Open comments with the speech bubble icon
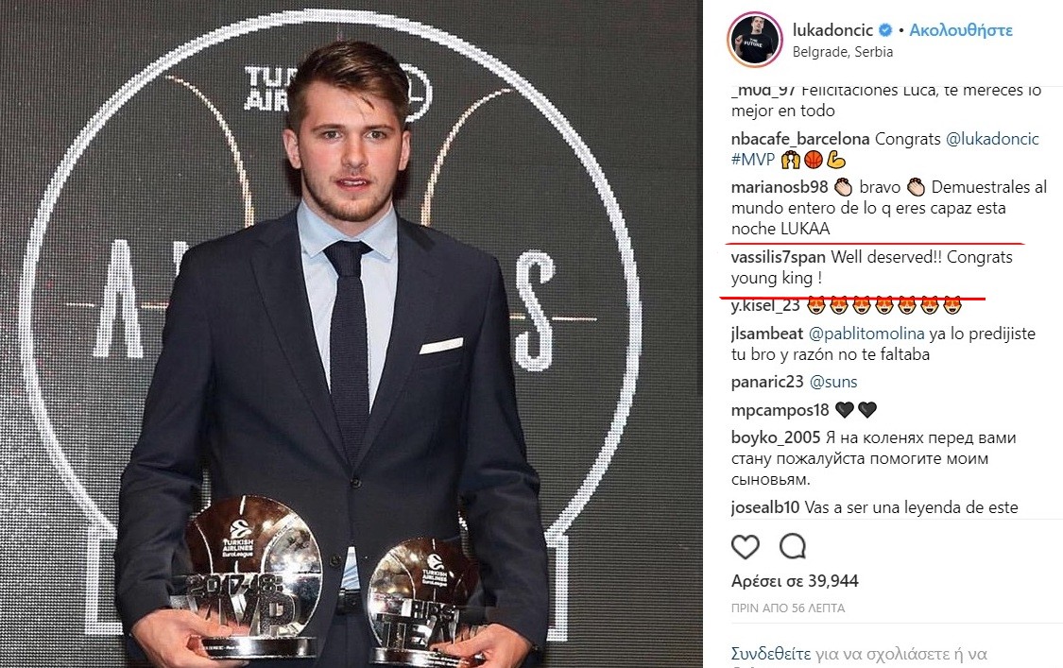The height and width of the screenshot is (668, 1063). [x=793, y=546]
